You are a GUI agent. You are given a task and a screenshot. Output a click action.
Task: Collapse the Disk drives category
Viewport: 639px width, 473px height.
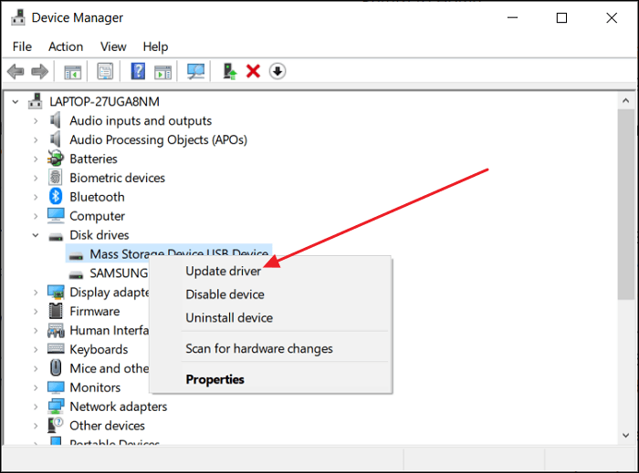click(36, 235)
